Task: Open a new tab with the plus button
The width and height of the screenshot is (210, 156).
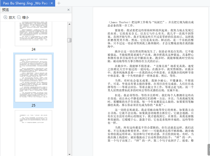Action: pos(59,3)
